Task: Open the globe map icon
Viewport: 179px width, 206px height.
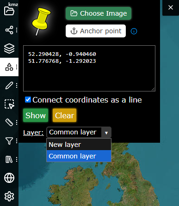Action: [x=9, y=178]
